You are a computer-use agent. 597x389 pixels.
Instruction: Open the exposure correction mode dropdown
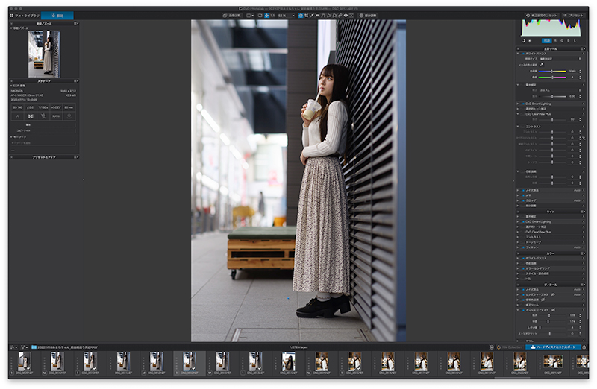click(560, 90)
